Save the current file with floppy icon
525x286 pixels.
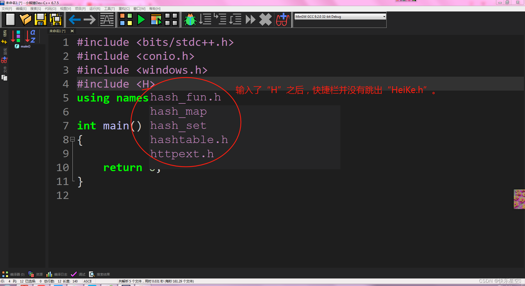[40, 20]
